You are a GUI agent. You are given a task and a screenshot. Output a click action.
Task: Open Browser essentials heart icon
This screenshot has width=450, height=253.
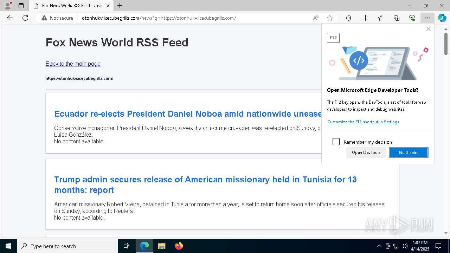pos(412,18)
